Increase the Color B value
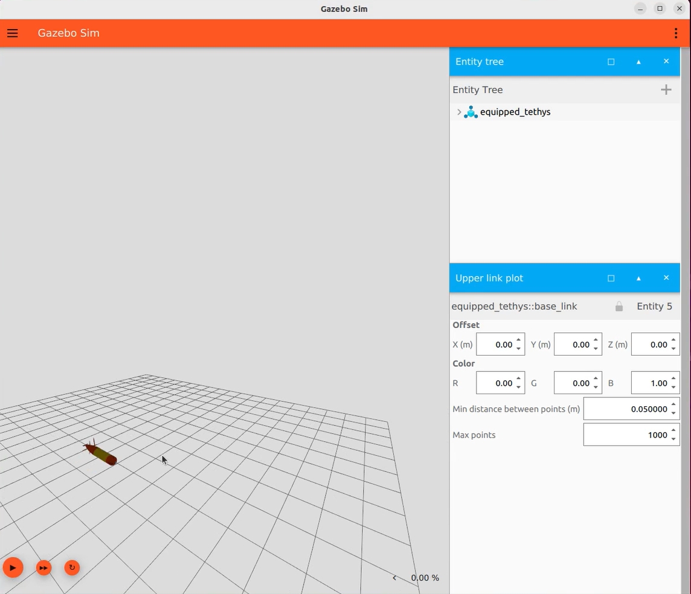Image resolution: width=691 pixels, height=594 pixels. tap(673, 378)
